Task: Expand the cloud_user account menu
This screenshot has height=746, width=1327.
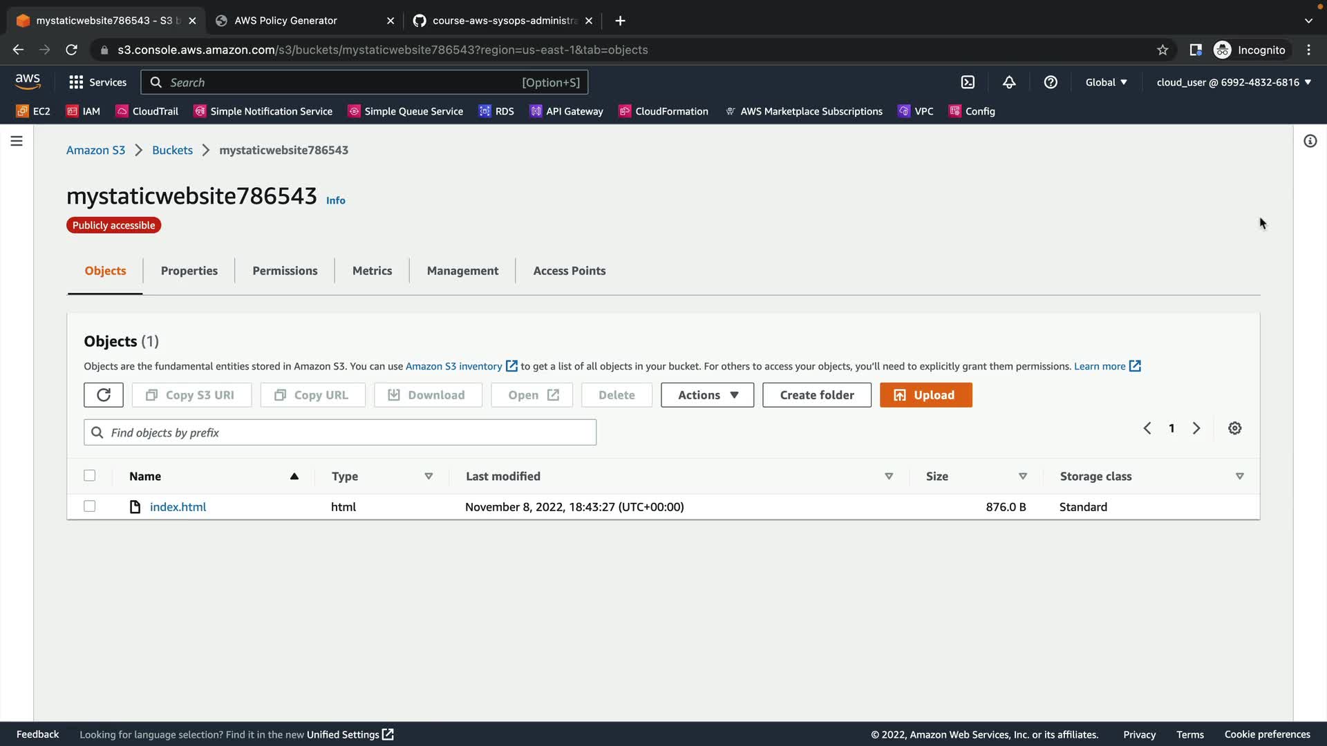Action: [x=1234, y=82]
